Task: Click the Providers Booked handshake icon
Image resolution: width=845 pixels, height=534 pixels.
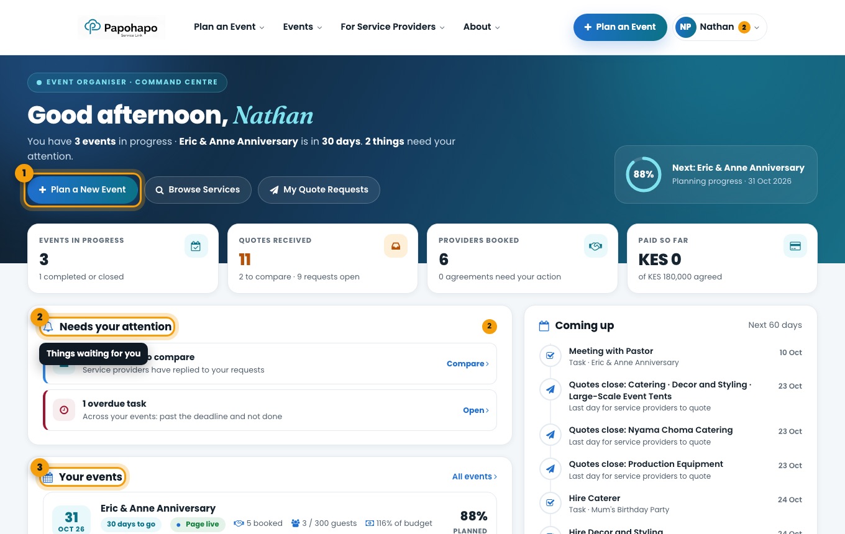Action: [596, 246]
